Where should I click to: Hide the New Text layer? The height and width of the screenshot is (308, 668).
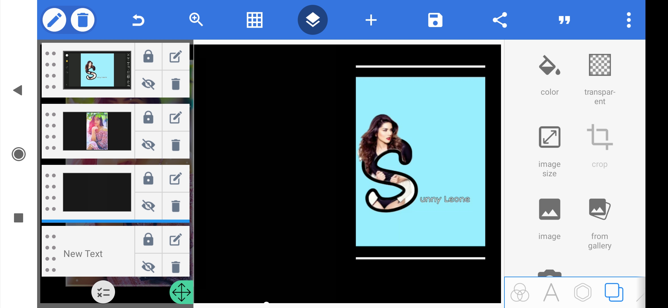148,267
